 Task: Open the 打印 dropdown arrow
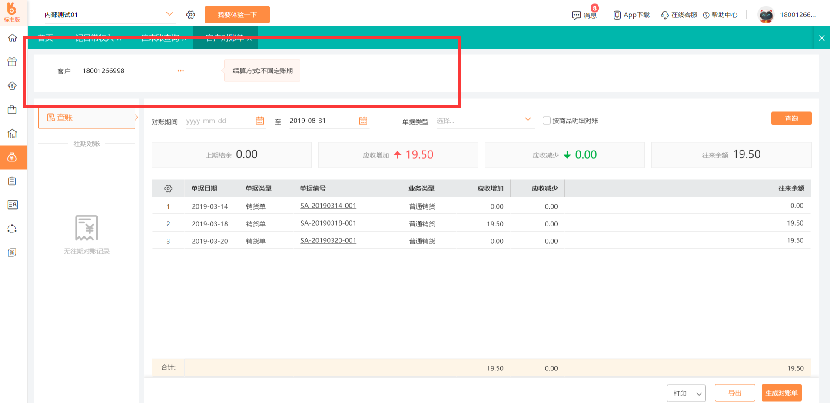tap(699, 393)
